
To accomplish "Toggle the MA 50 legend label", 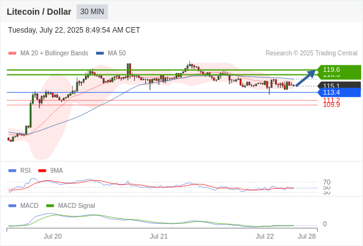I will point(117,54).
